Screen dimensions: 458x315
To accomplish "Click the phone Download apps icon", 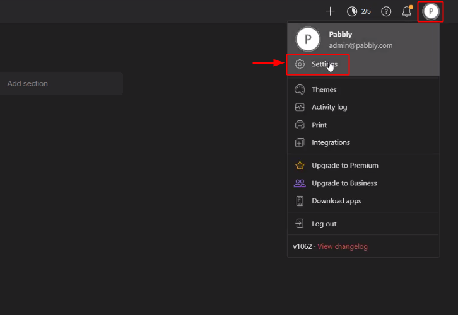I will pos(300,201).
